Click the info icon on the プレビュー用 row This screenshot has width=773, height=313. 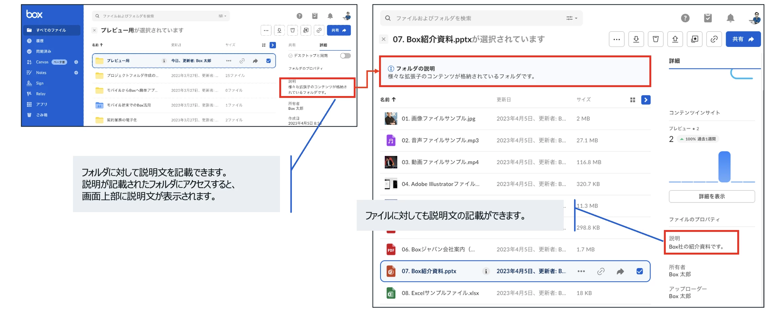click(x=164, y=61)
